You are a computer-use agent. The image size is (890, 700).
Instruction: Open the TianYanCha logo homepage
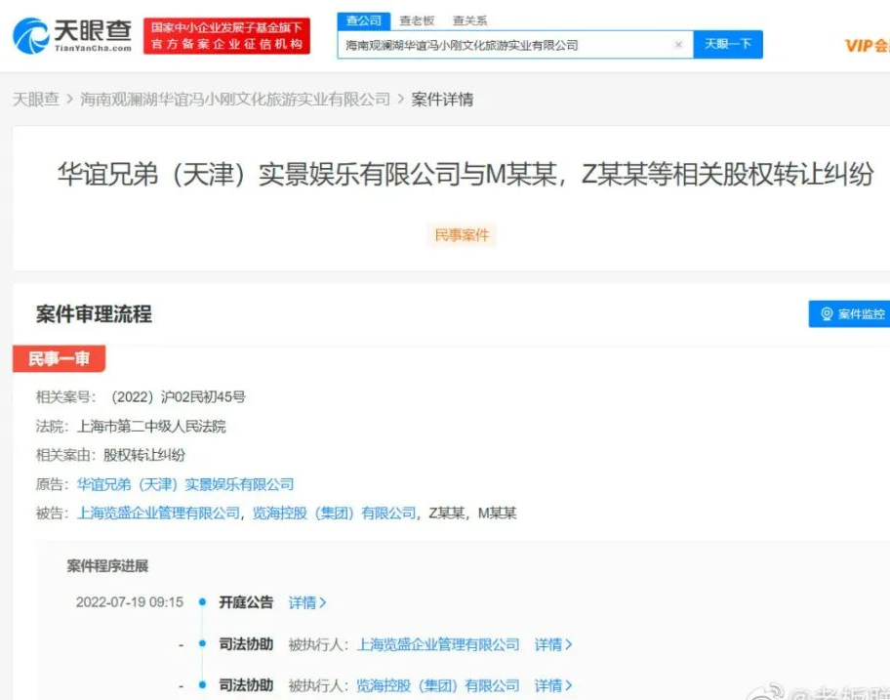coord(72,36)
